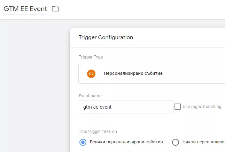225x152 pixels.
Task: Focus the Event name field gtm-ee-event
Action: coord(126,107)
